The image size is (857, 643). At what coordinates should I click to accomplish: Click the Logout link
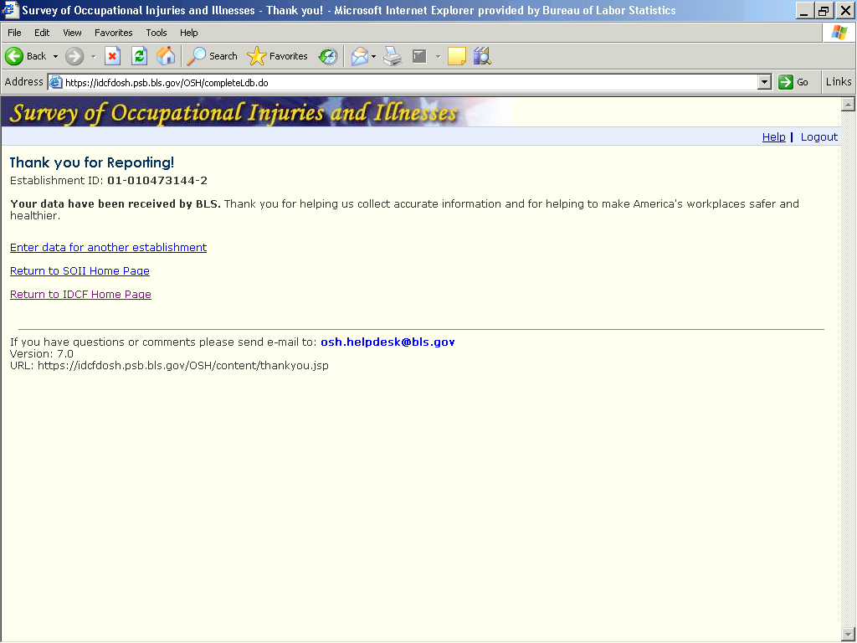(819, 137)
